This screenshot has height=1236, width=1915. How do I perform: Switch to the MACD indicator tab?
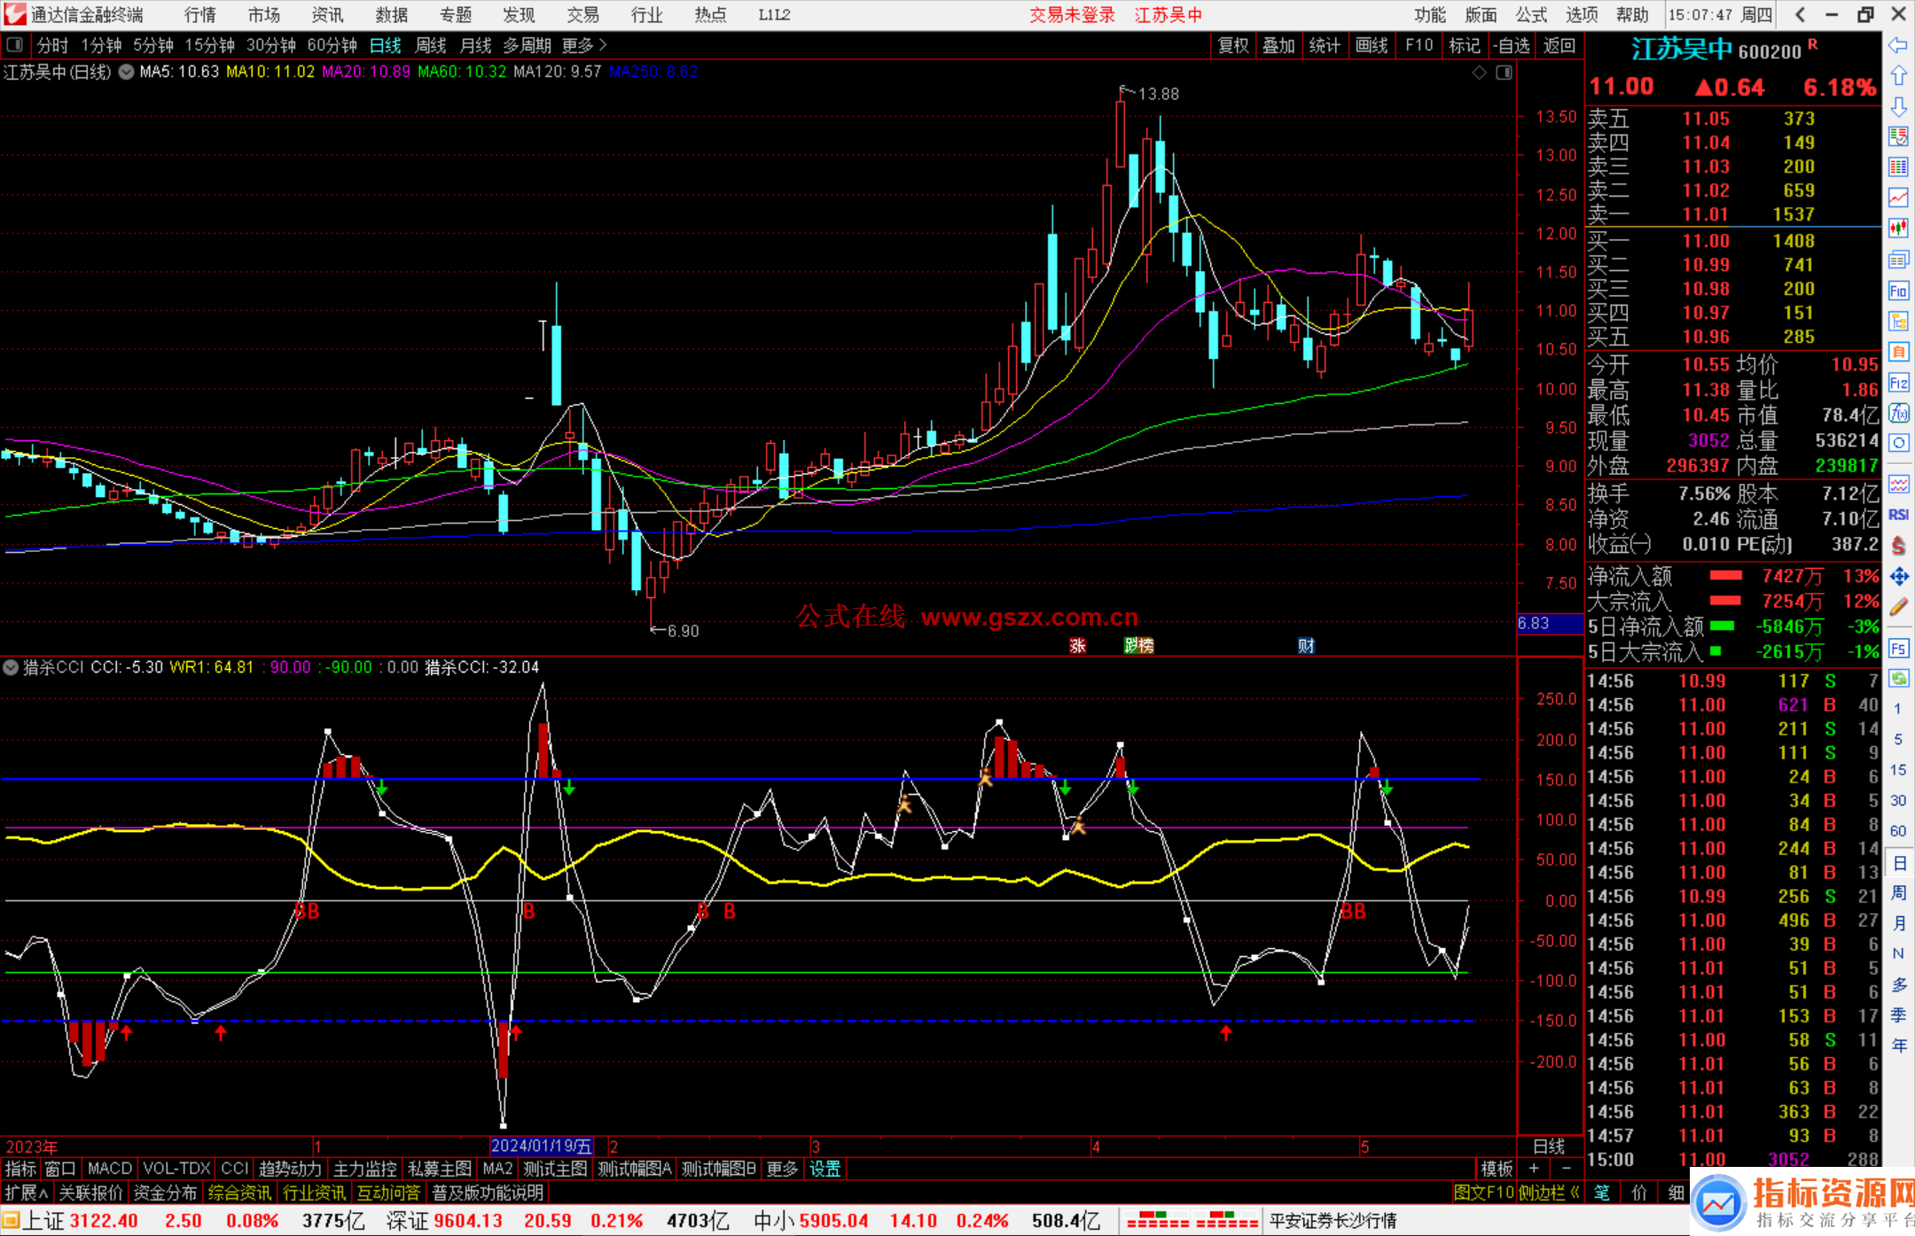pyautogui.click(x=110, y=1169)
